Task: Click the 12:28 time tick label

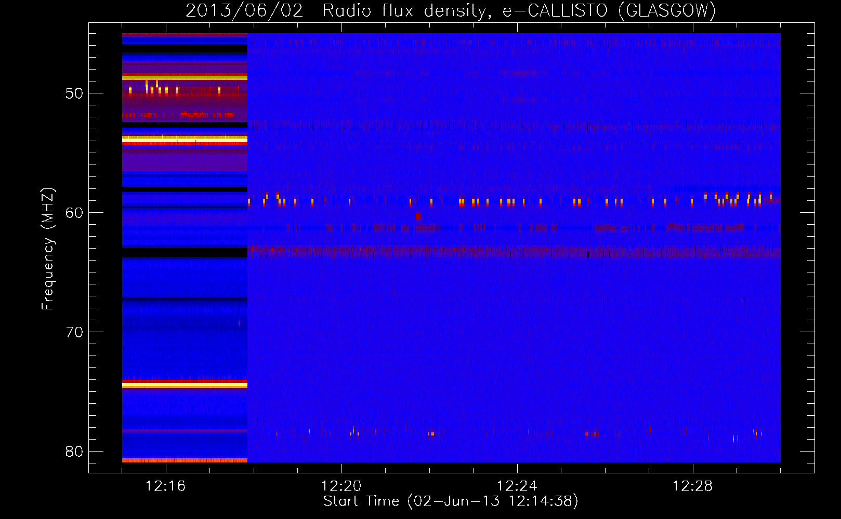Action: [693, 486]
